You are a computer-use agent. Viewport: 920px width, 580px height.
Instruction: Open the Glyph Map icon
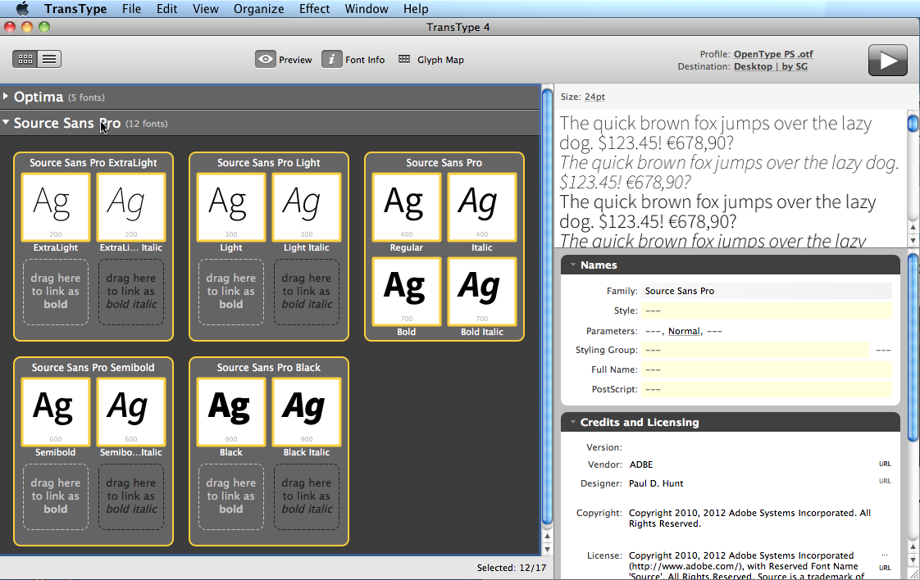(x=404, y=59)
